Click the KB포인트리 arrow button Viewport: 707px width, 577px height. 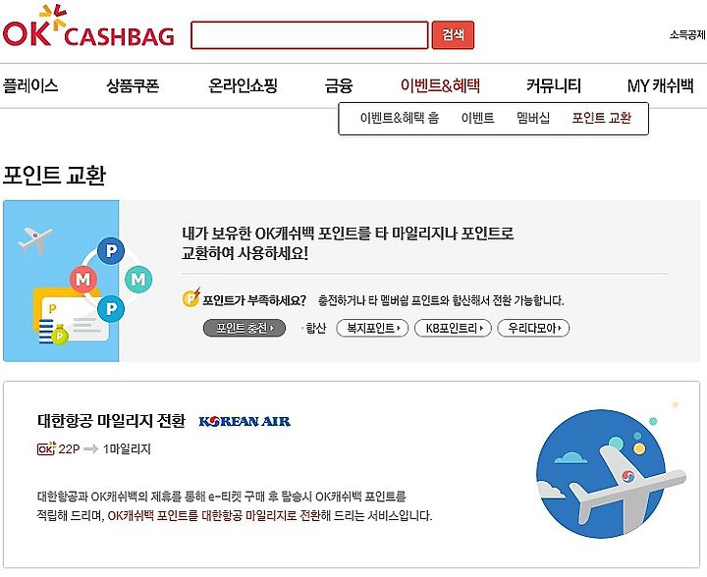click(453, 328)
